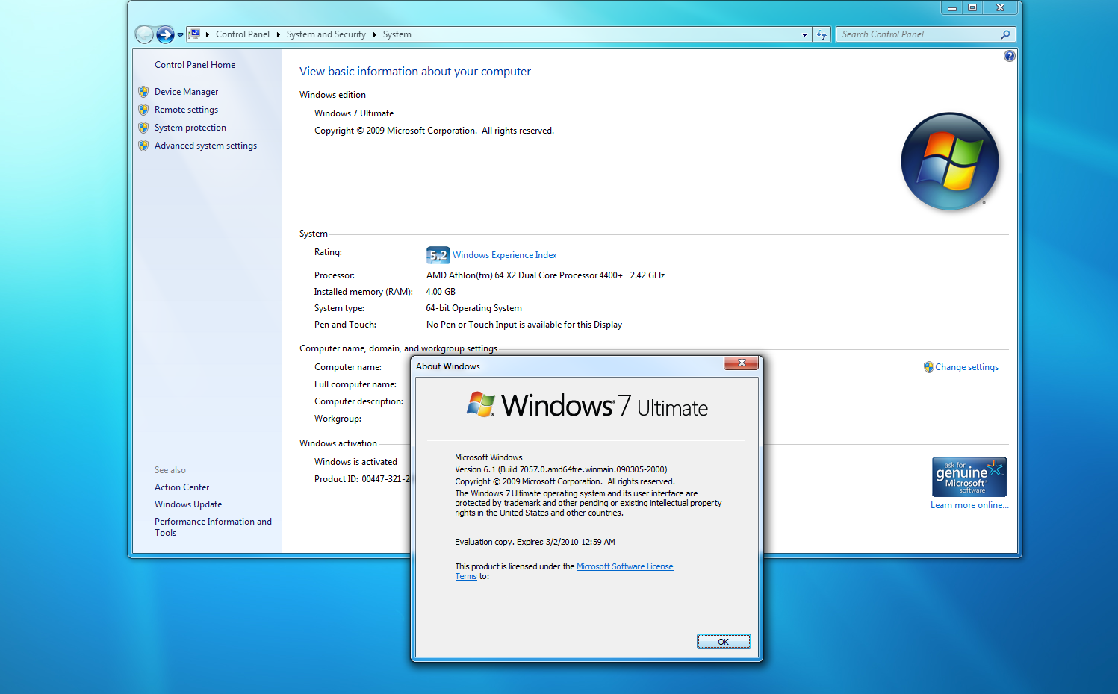Click the shield icon beside Change settings
The height and width of the screenshot is (694, 1118).
point(929,367)
